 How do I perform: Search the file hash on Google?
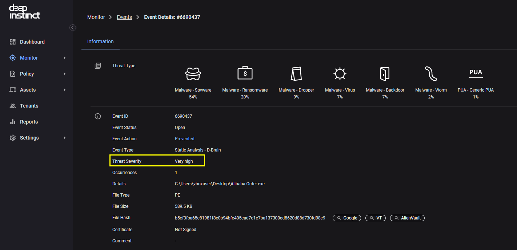click(347, 218)
